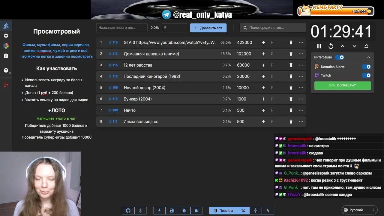Viewport: 384px width, 216px height.
Task: Click the save floppy disk icon
Action: (x=172, y=211)
